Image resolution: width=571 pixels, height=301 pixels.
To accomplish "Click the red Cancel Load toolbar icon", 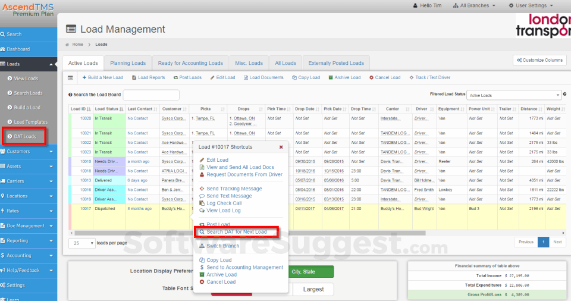I will coord(372,77).
